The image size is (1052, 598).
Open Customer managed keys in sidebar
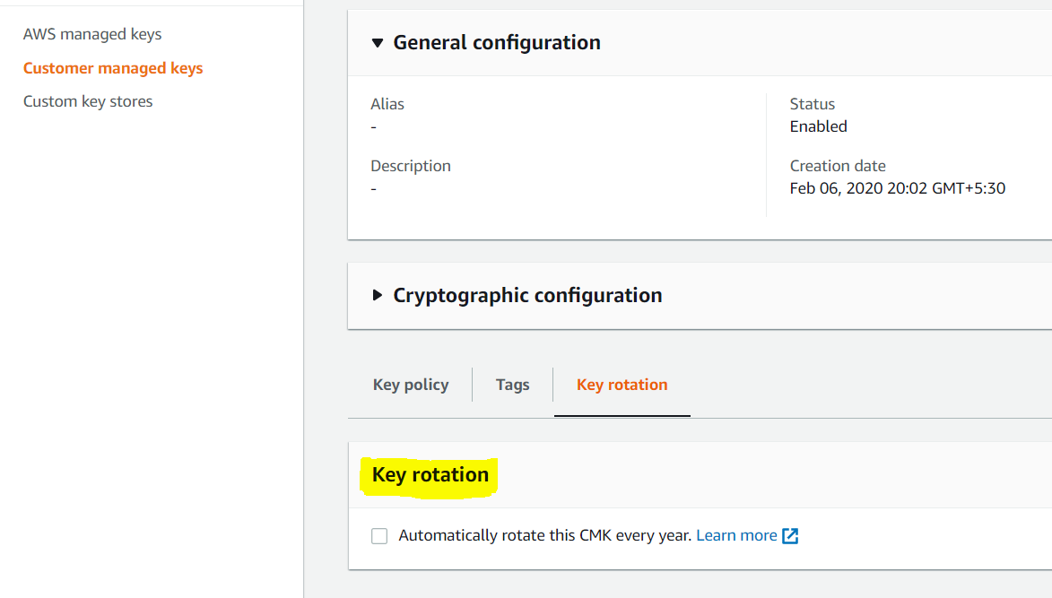pyautogui.click(x=113, y=68)
